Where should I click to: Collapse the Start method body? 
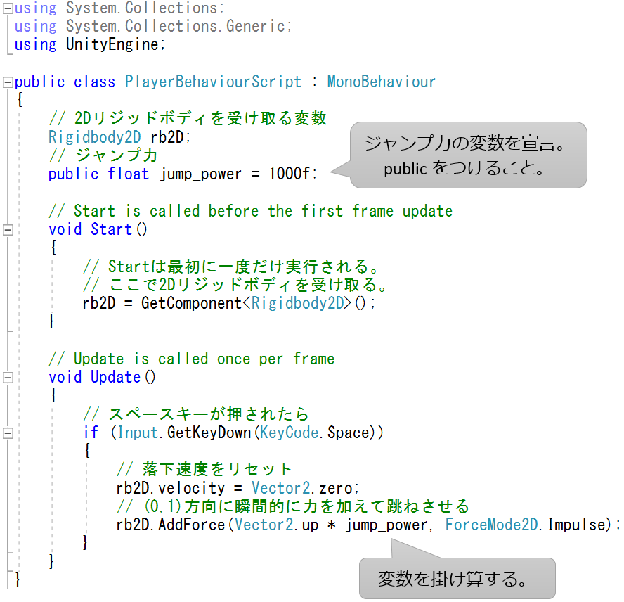[x=8, y=230]
